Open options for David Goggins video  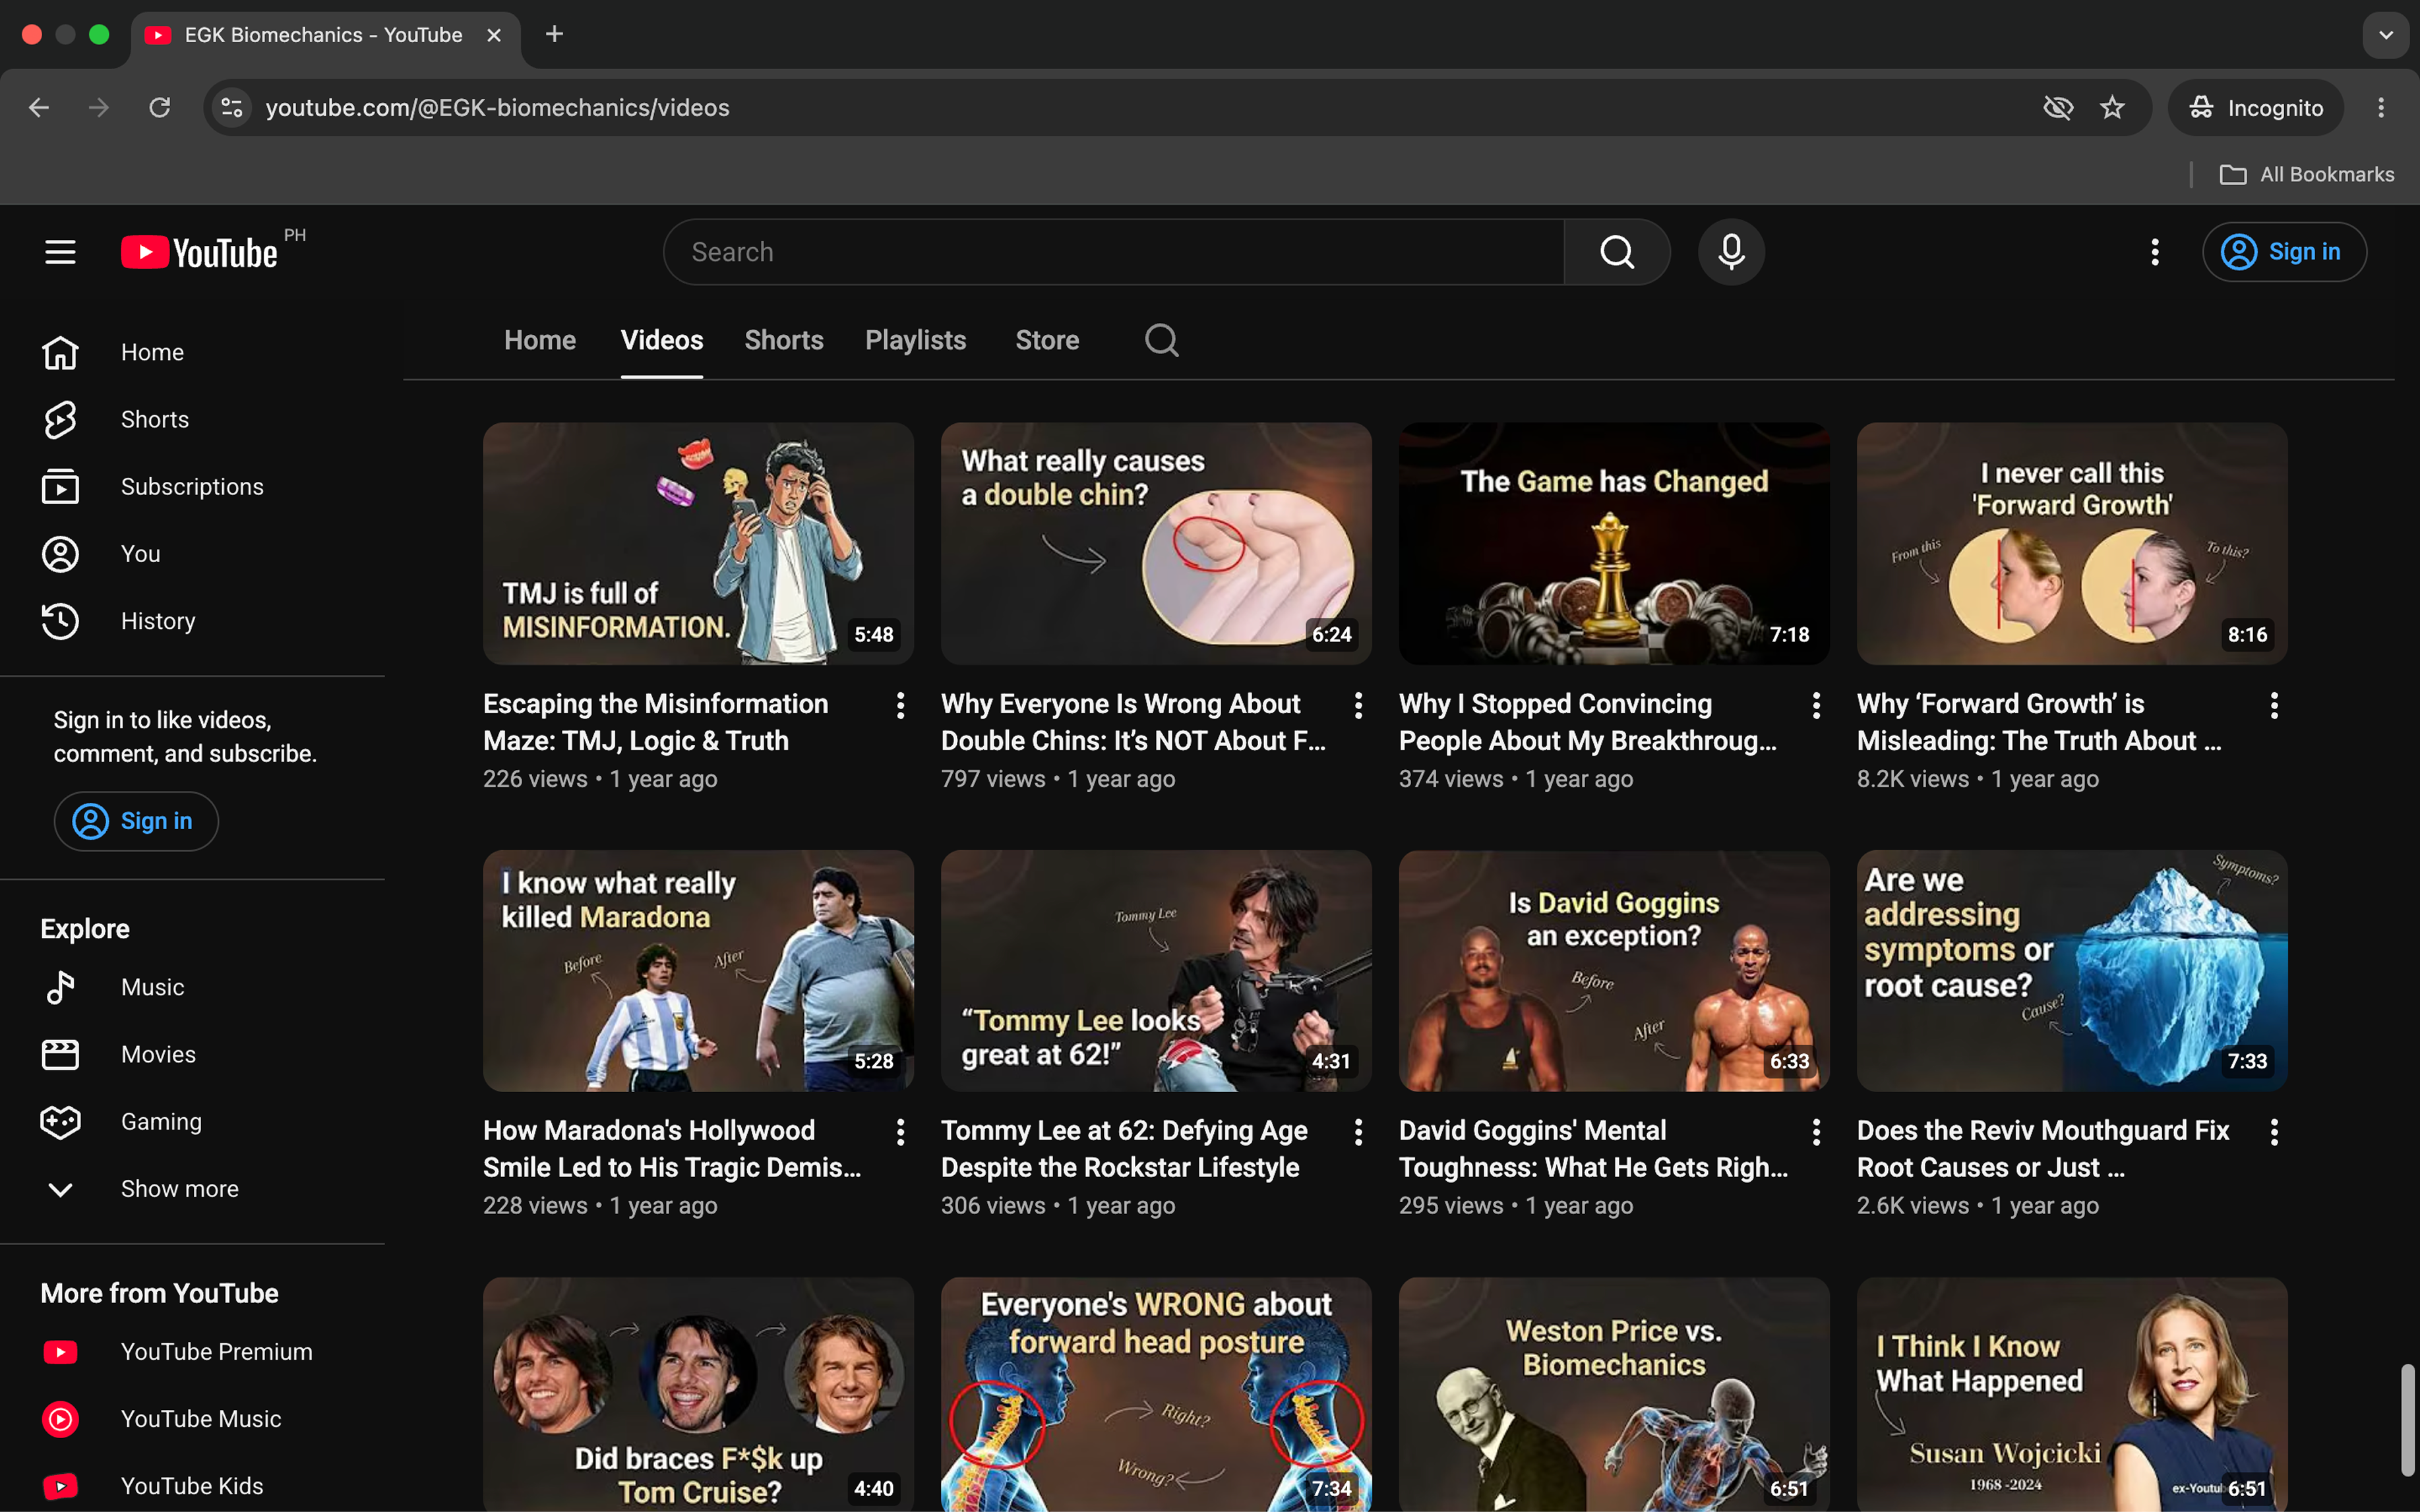point(1816,1132)
